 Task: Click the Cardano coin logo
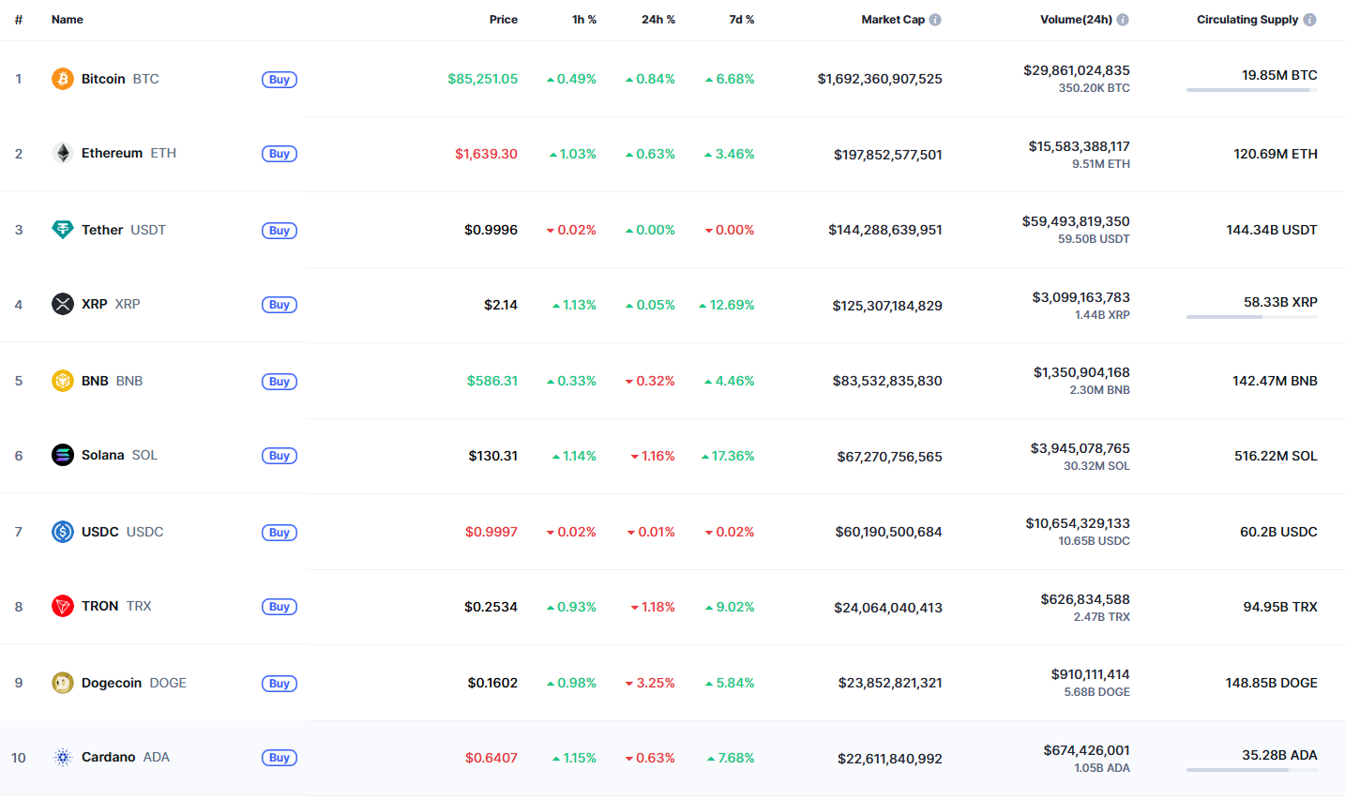(x=63, y=757)
